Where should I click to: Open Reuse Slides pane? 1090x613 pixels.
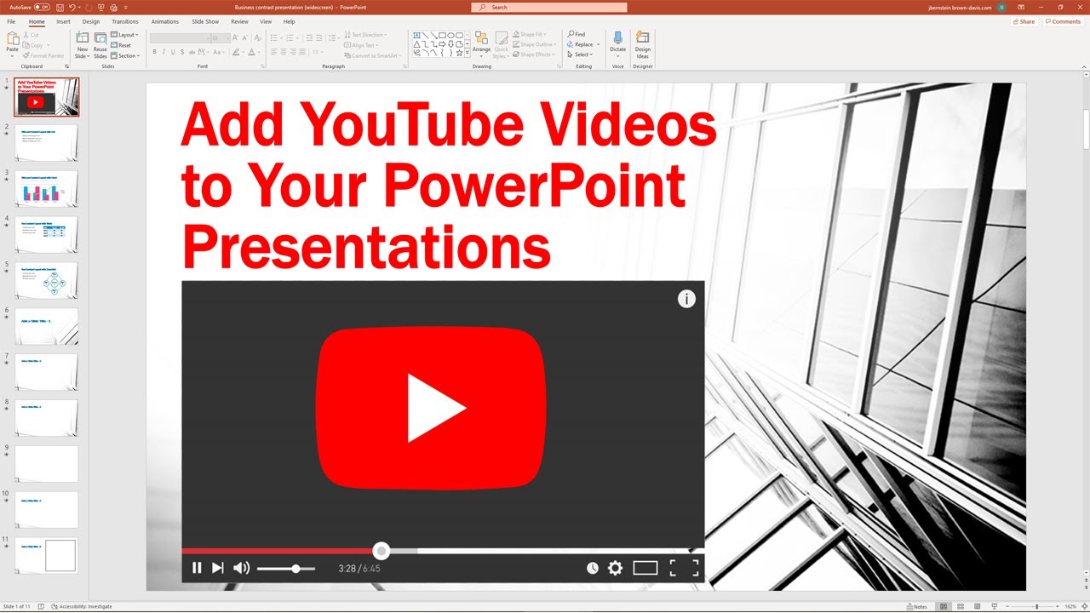(x=100, y=45)
